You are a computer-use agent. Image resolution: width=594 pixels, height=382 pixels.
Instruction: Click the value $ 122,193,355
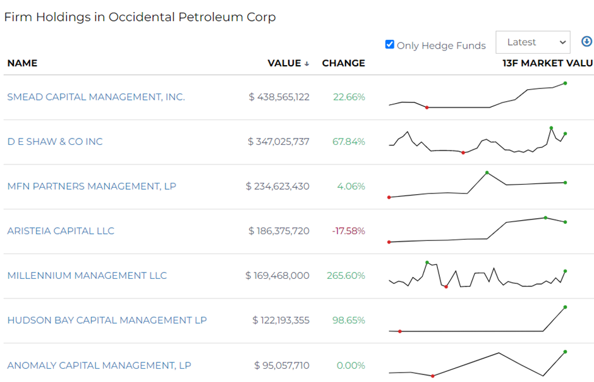[281, 320]
